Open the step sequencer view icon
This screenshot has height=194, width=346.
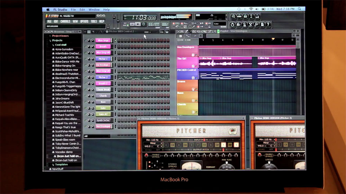(239, 17)
